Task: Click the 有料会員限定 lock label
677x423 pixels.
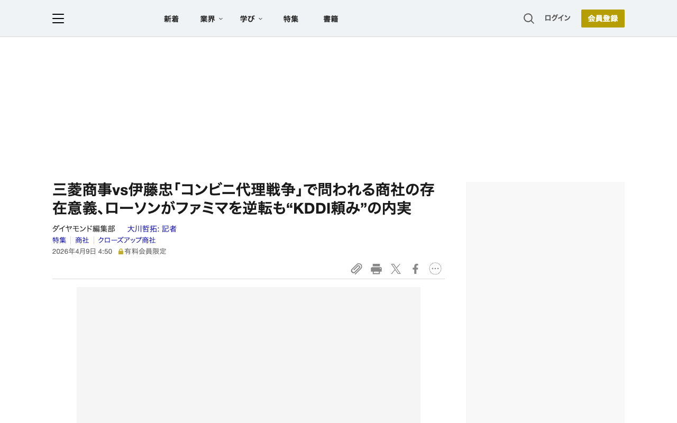Action: pos(142,252)
